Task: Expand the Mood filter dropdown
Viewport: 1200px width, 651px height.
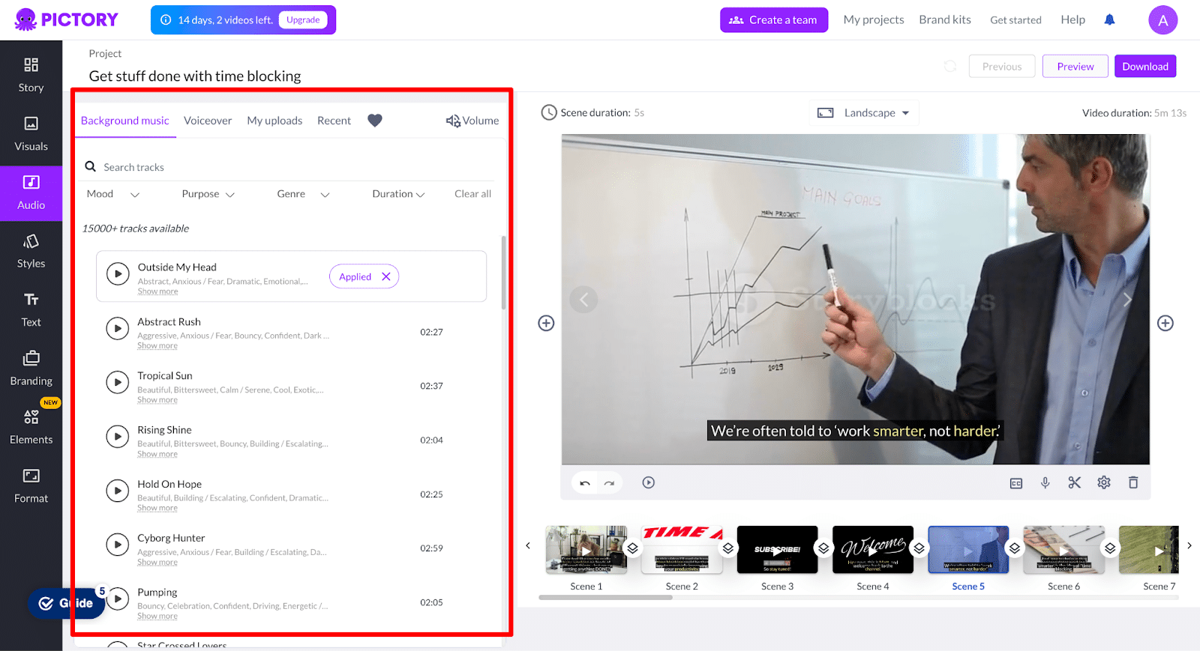Action: point(113,194)
